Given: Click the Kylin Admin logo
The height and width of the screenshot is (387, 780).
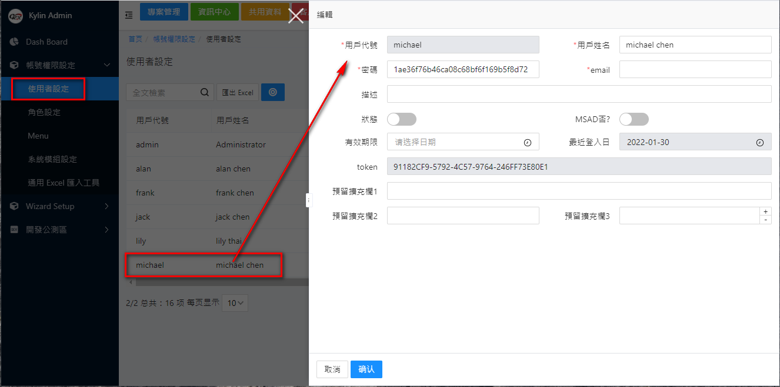Looking at the screenshot, I should coord(15,16).
